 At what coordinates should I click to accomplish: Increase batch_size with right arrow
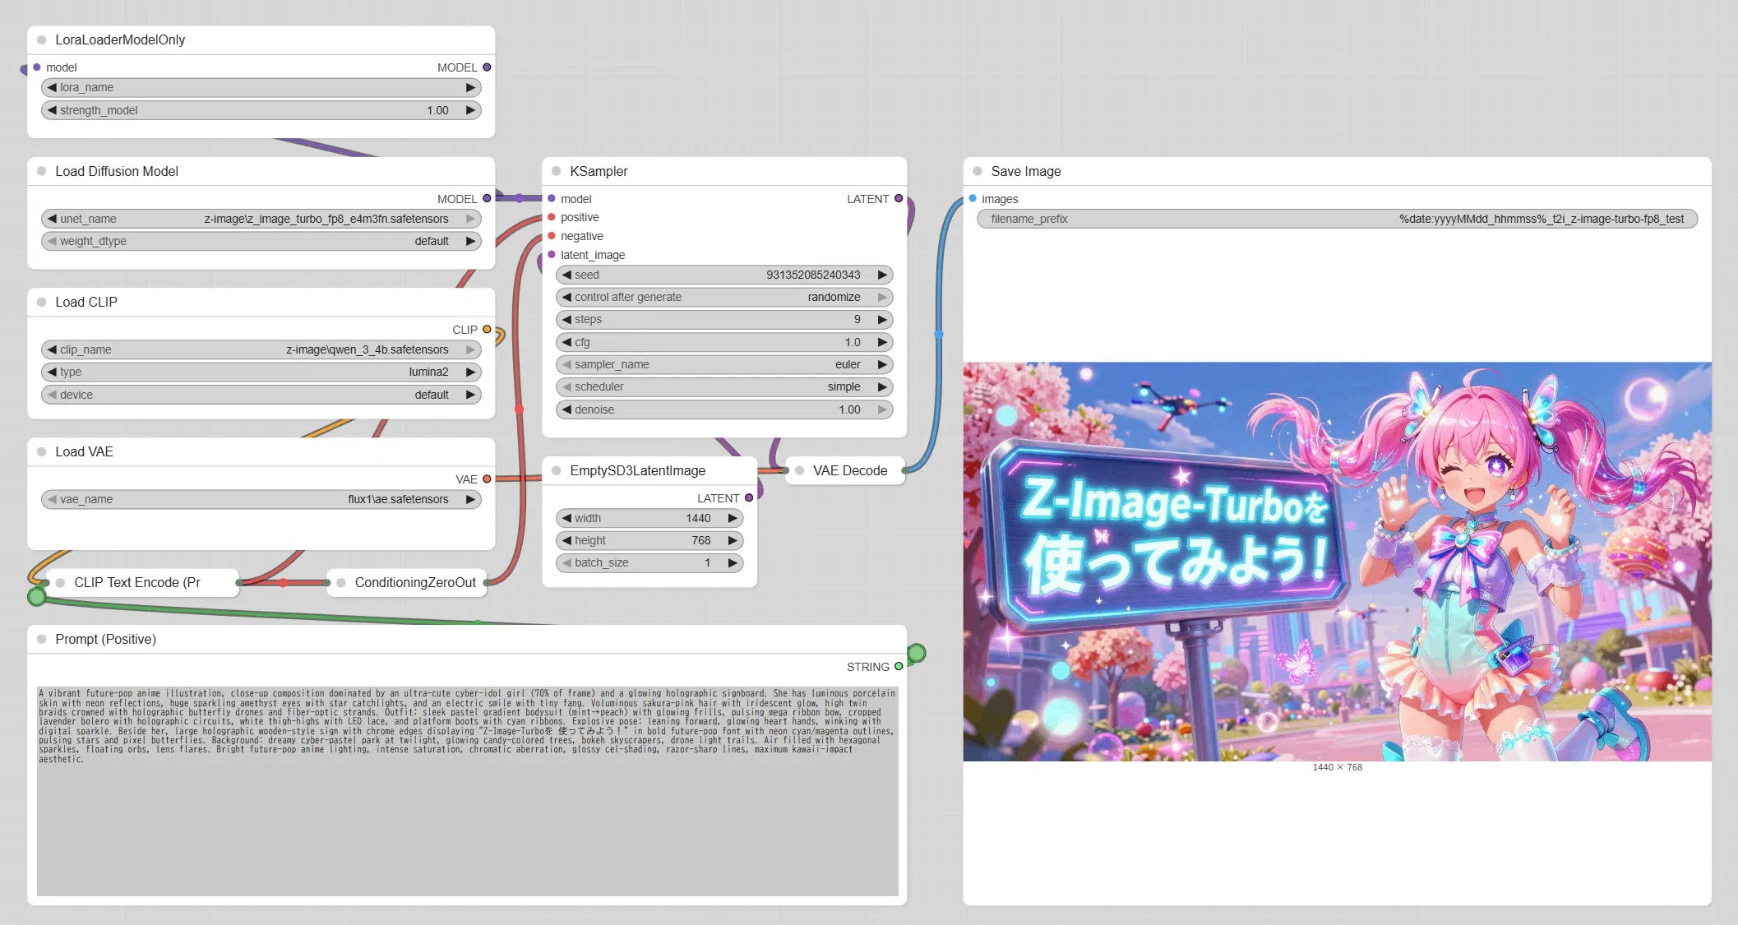733,562
